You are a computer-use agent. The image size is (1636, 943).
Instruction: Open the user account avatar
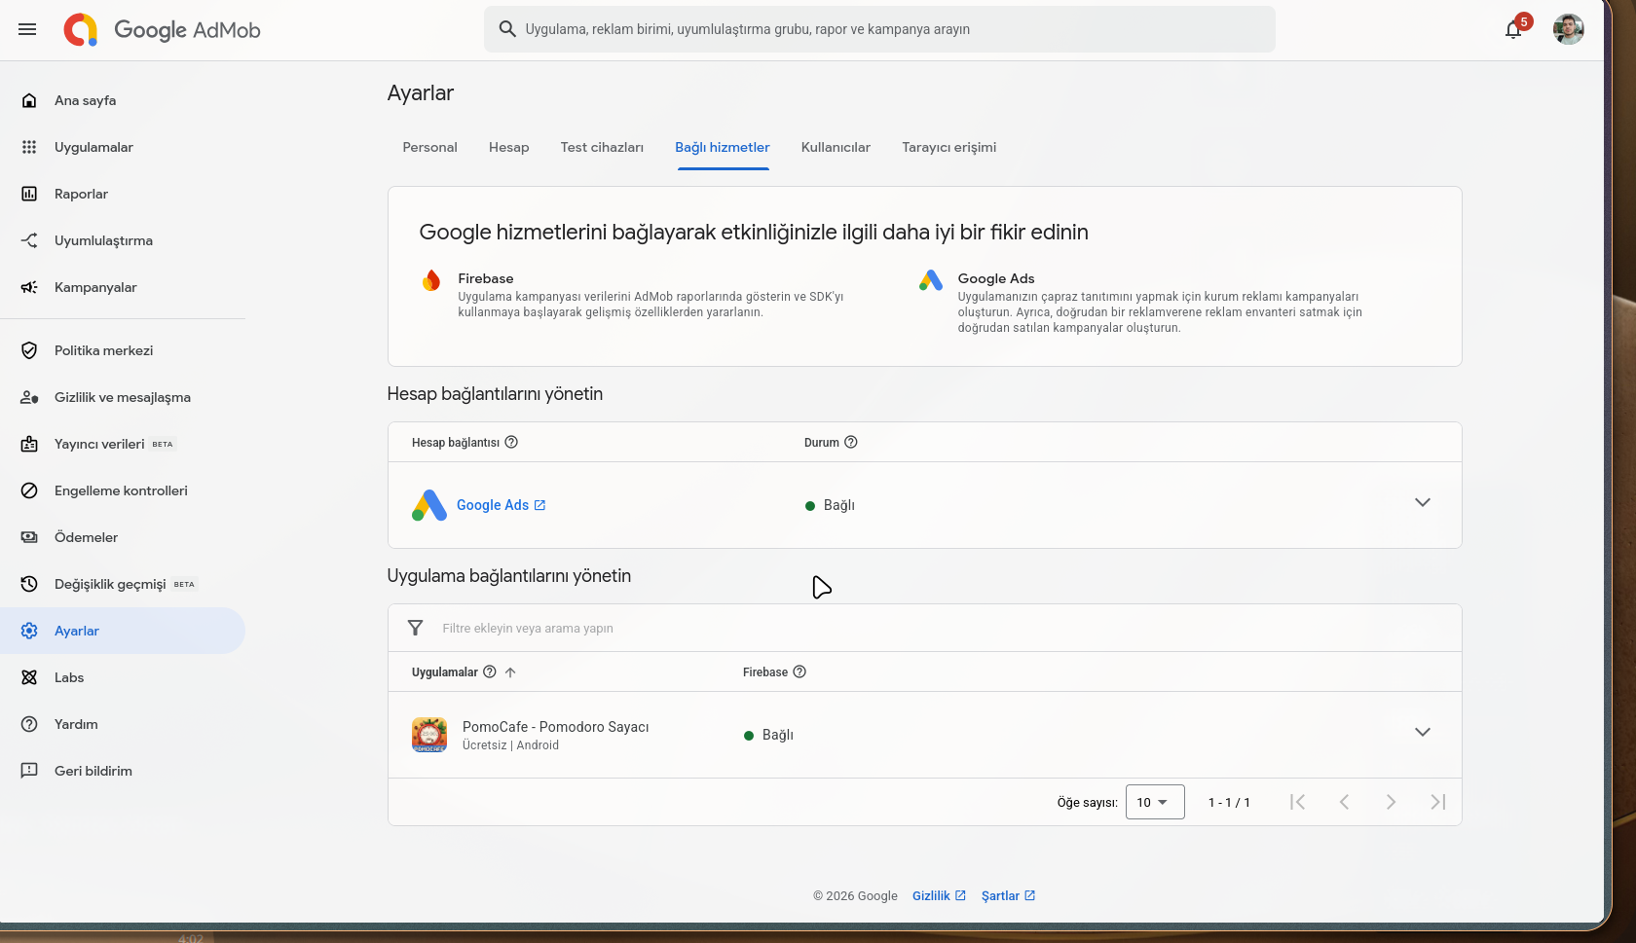1568,29
